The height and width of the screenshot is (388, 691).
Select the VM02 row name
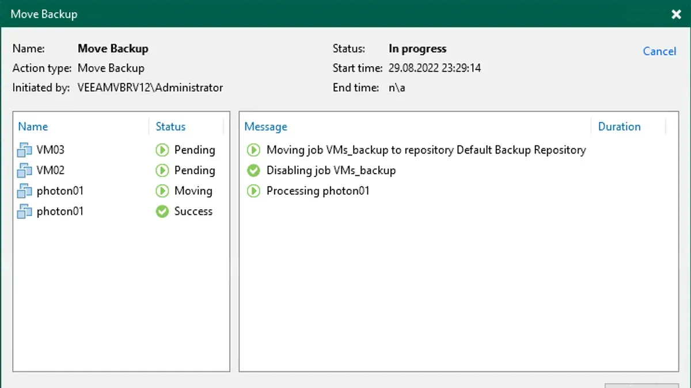tap(51, 170)
